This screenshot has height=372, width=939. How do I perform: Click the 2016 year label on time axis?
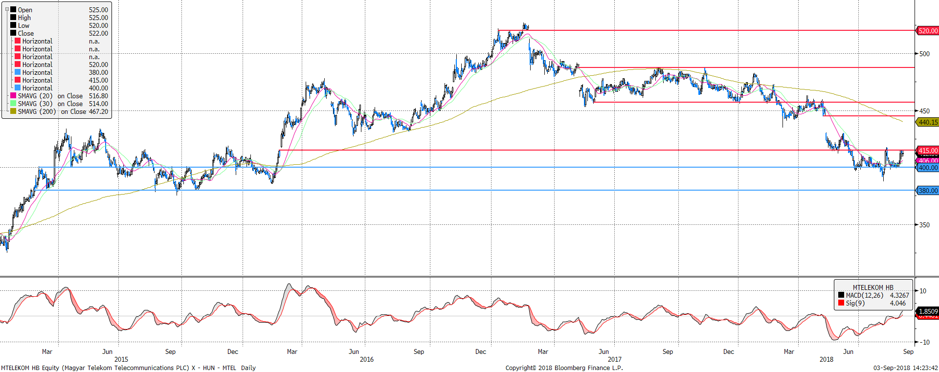pos(366,359)
